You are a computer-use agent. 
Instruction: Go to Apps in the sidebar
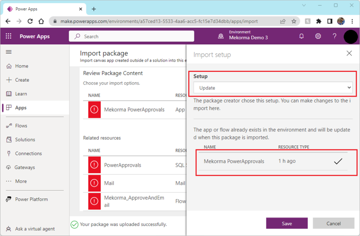click(x=21, y=108)
